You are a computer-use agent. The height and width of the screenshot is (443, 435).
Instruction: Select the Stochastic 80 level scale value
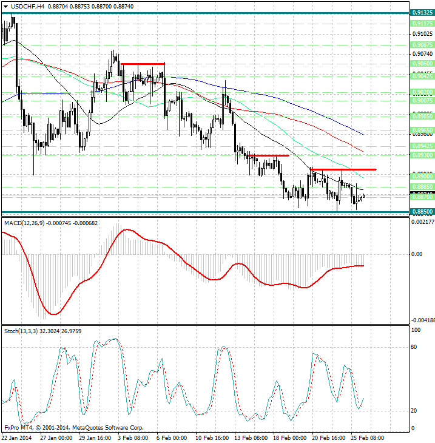click(x=414, y=347)
